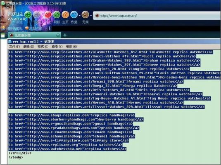Select the 北京游乐园 browser tab
Screen dimensions: 221x165
tap(35, 35)
